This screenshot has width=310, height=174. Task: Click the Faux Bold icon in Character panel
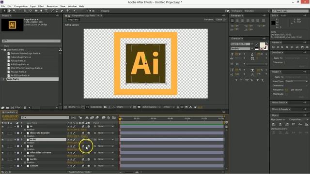[236, 80]
